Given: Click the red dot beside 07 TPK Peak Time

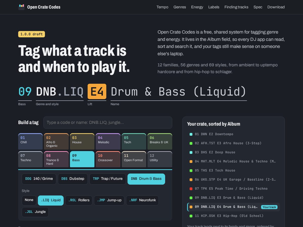Looking at the screenshot, I should [191, 189].
